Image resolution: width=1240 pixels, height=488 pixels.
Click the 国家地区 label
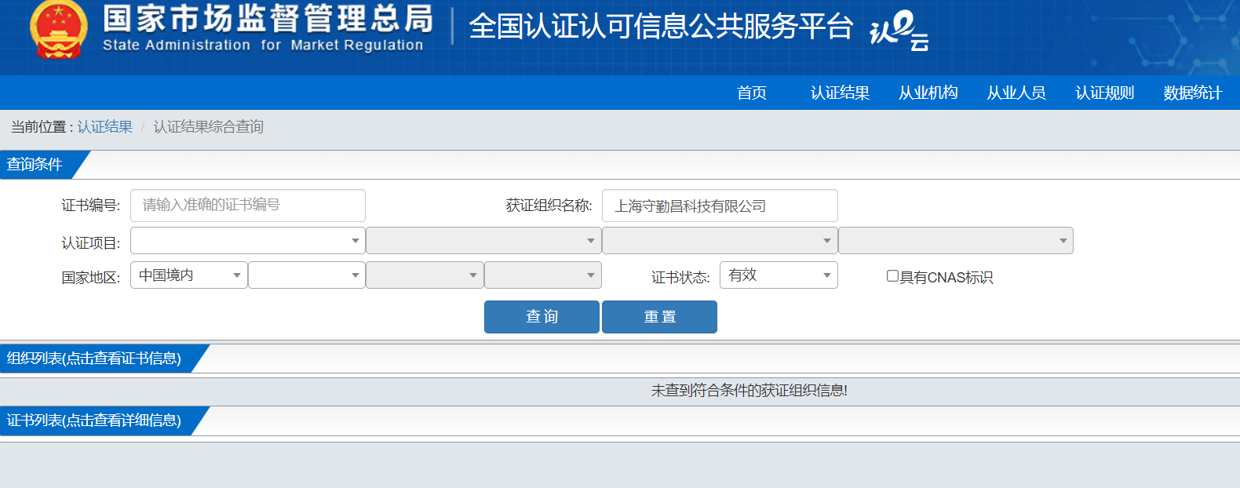click(x=91, y=278)
